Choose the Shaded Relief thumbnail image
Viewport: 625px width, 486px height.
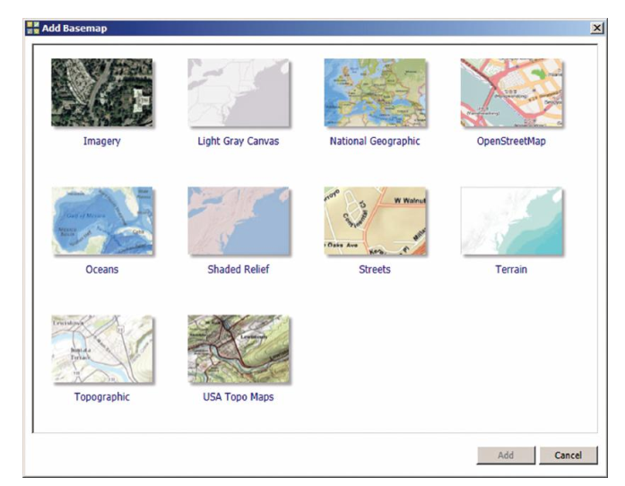pyautogui.click(x=238, y=221)
